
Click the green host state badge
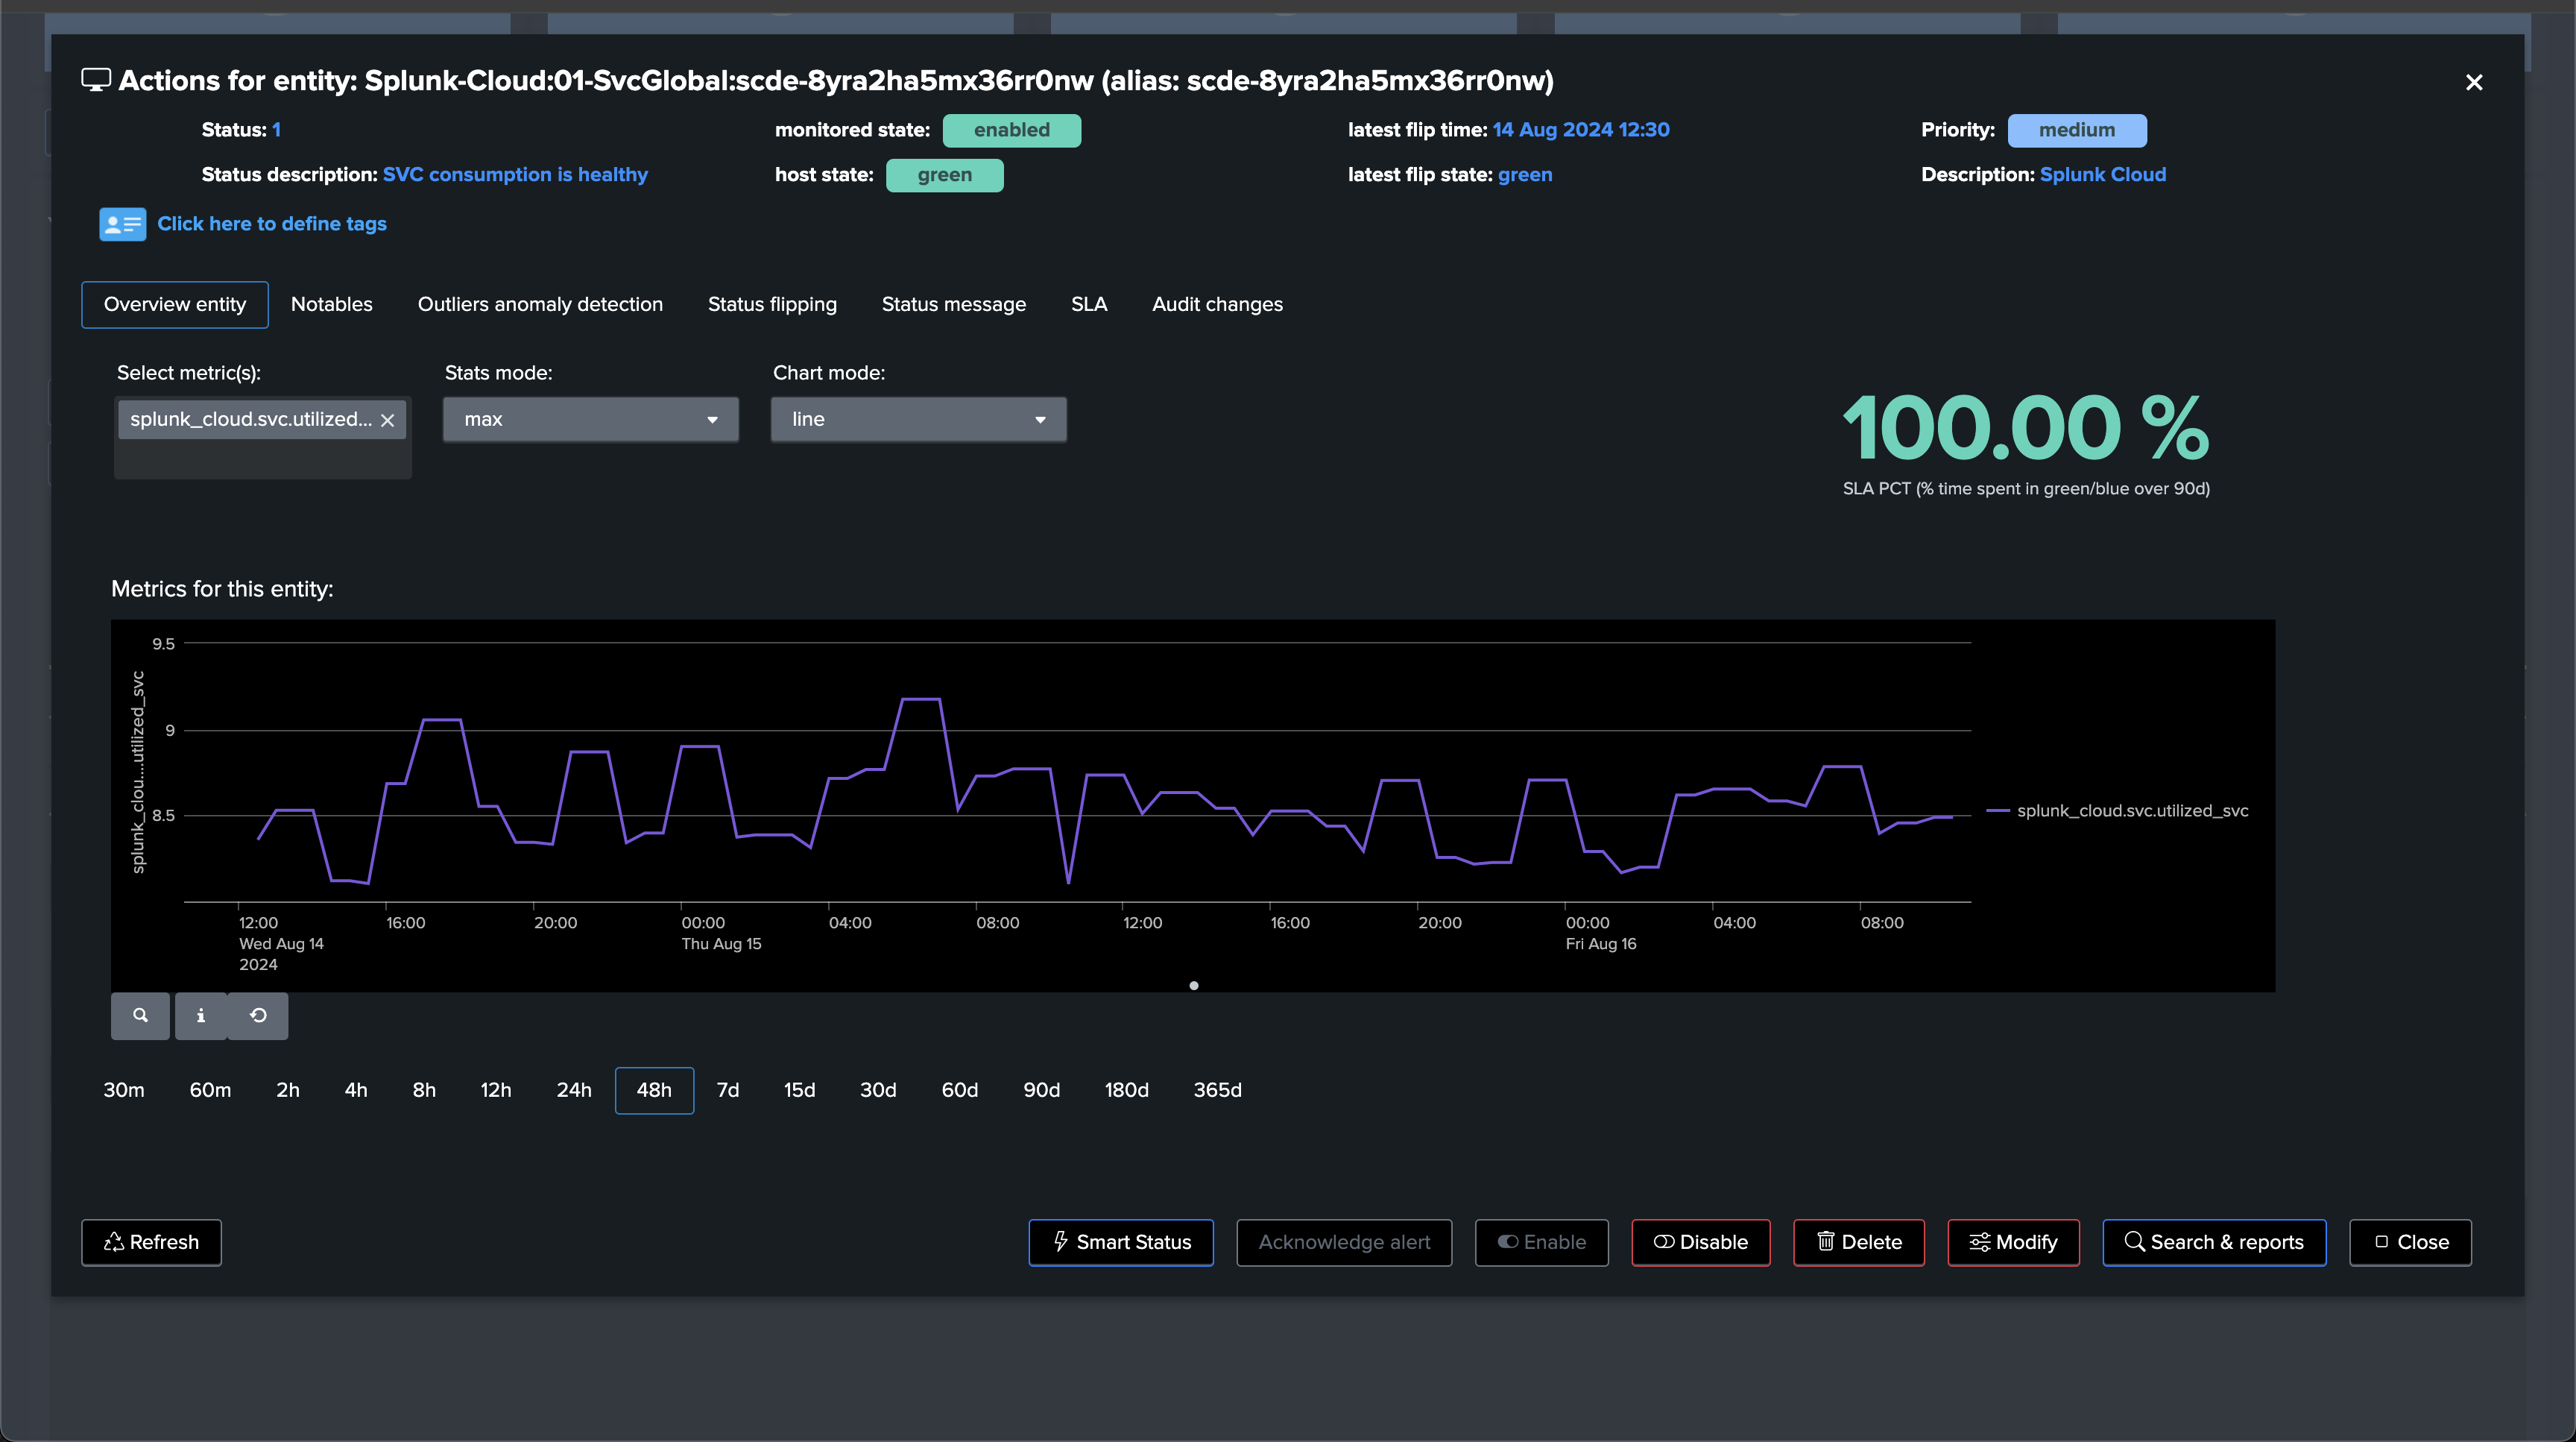point(944,175)
